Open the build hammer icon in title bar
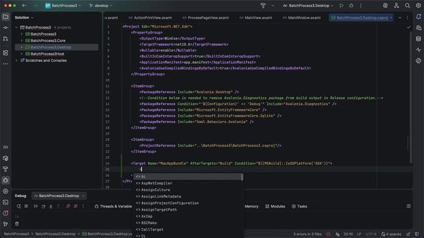The image size is (424, 238). click(263, 5)
